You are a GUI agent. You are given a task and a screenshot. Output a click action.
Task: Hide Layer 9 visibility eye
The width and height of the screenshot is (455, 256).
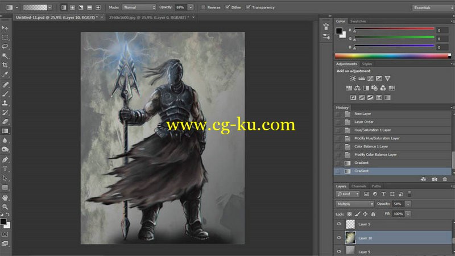(x=339, y=251)
